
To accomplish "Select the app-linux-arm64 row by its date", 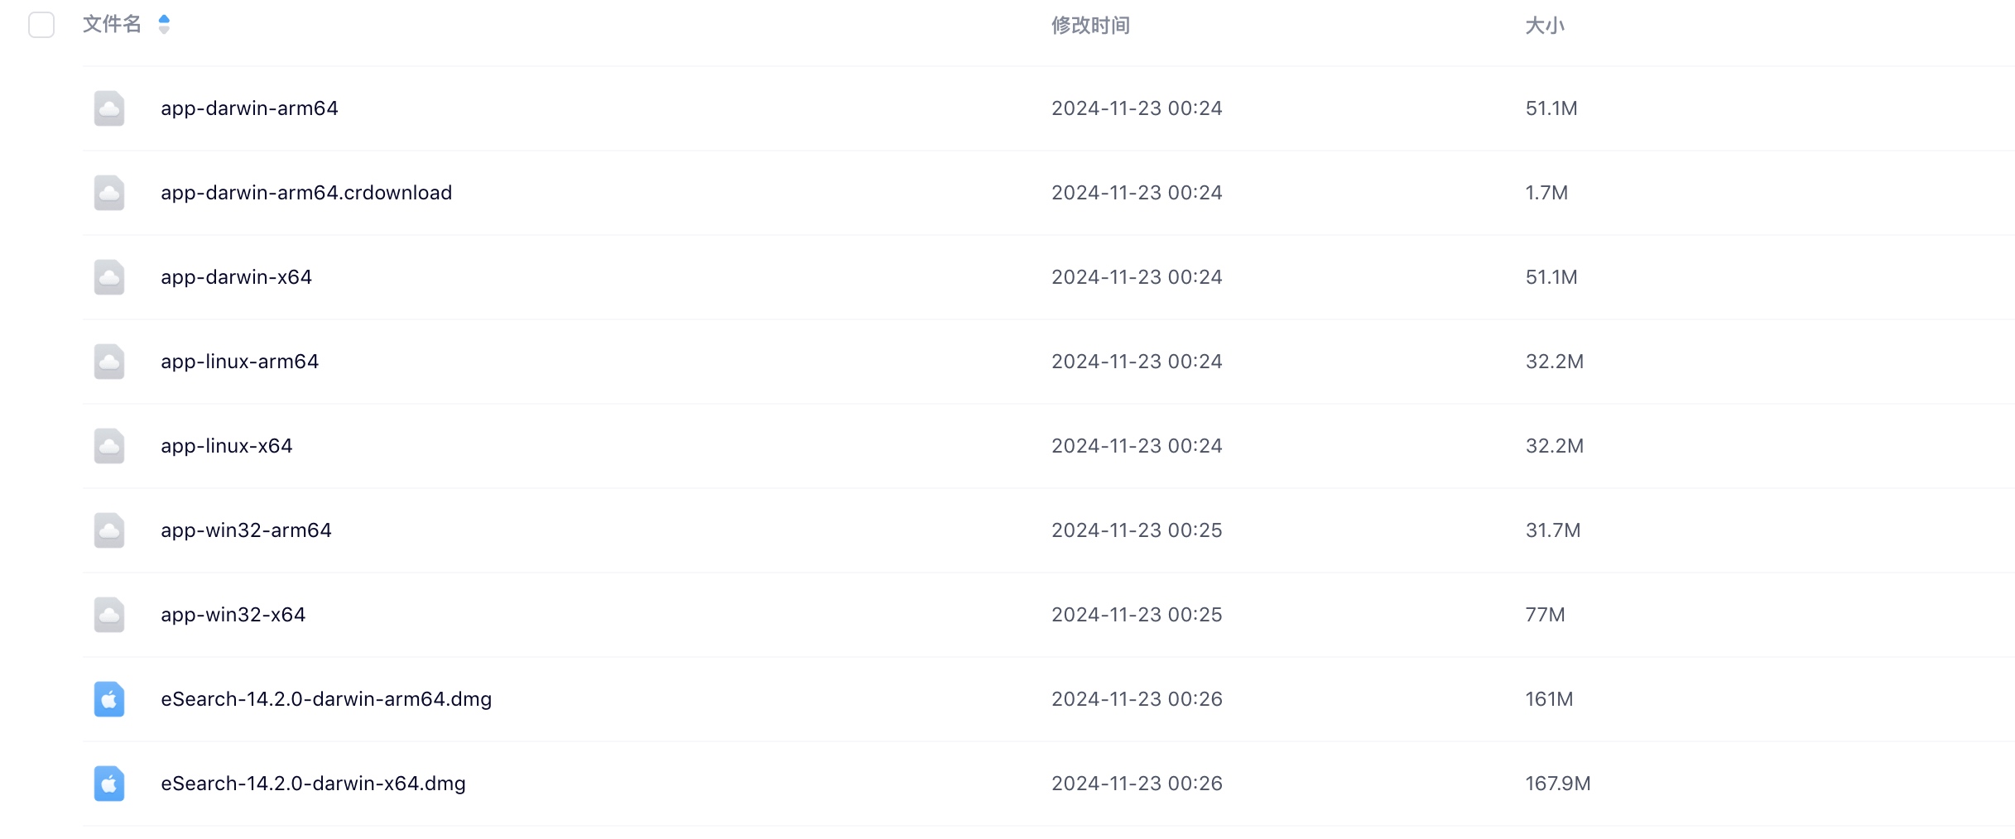I will [1137, 362].
